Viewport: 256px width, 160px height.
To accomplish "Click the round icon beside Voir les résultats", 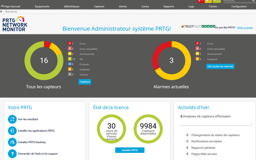I will point(12,119).
